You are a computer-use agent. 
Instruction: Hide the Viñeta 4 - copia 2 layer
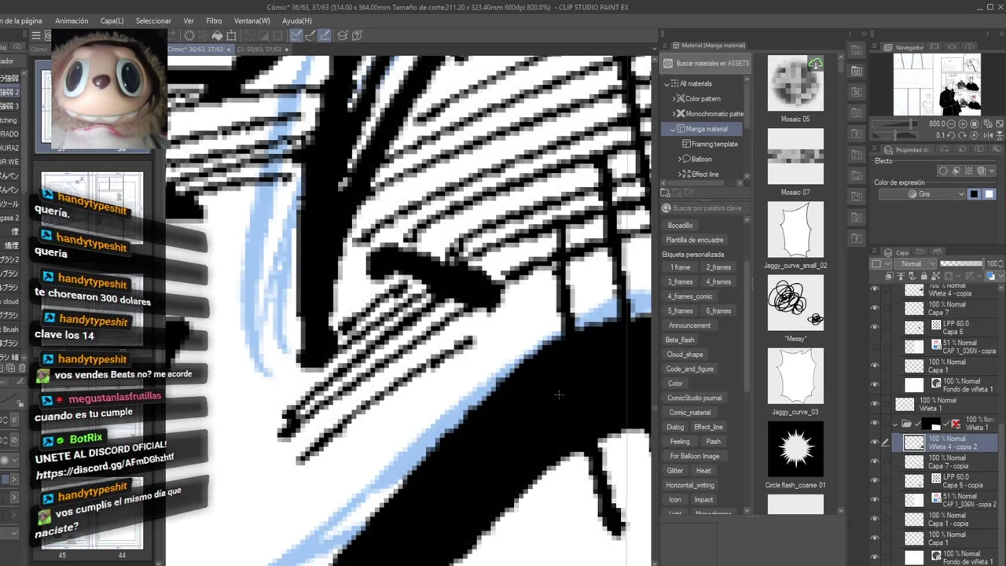[875, 442]
